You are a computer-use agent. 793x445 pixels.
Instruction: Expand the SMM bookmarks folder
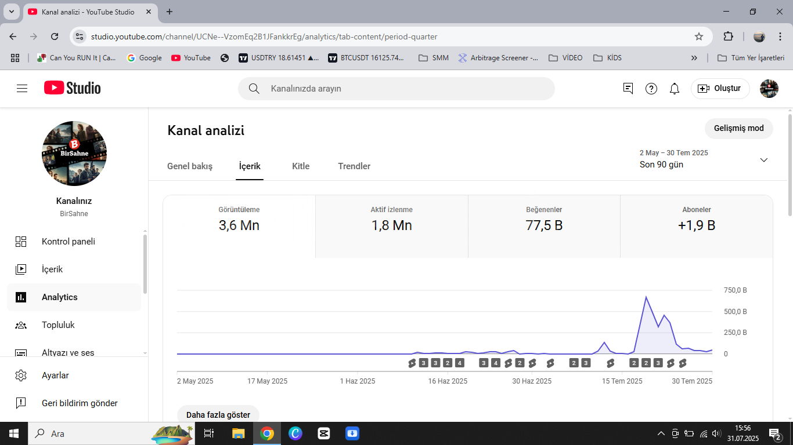(434, 58)
